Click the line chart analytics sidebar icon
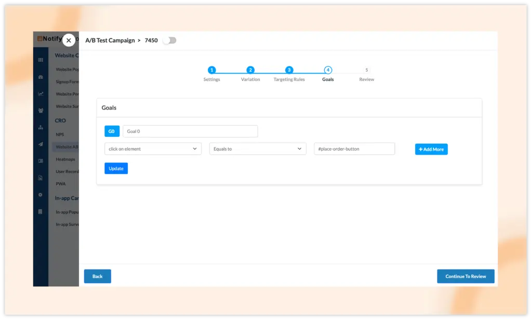The height and width of the screenshot is (320, 532). [x=41, y=94]
